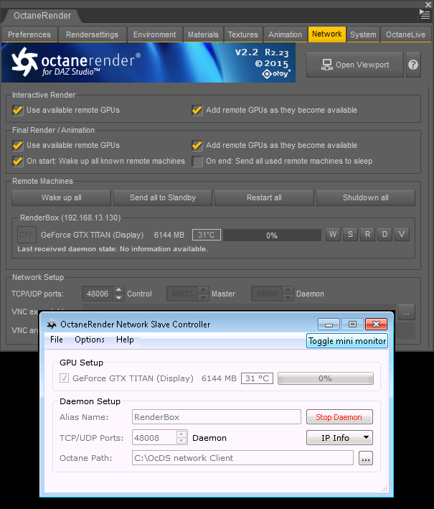
Task: Switch to the Animation tab
Action: pyautogui.click(x=285, y=34)
